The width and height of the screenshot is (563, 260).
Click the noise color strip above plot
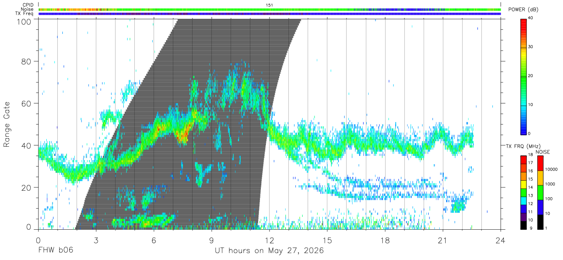tap(270, 9)
